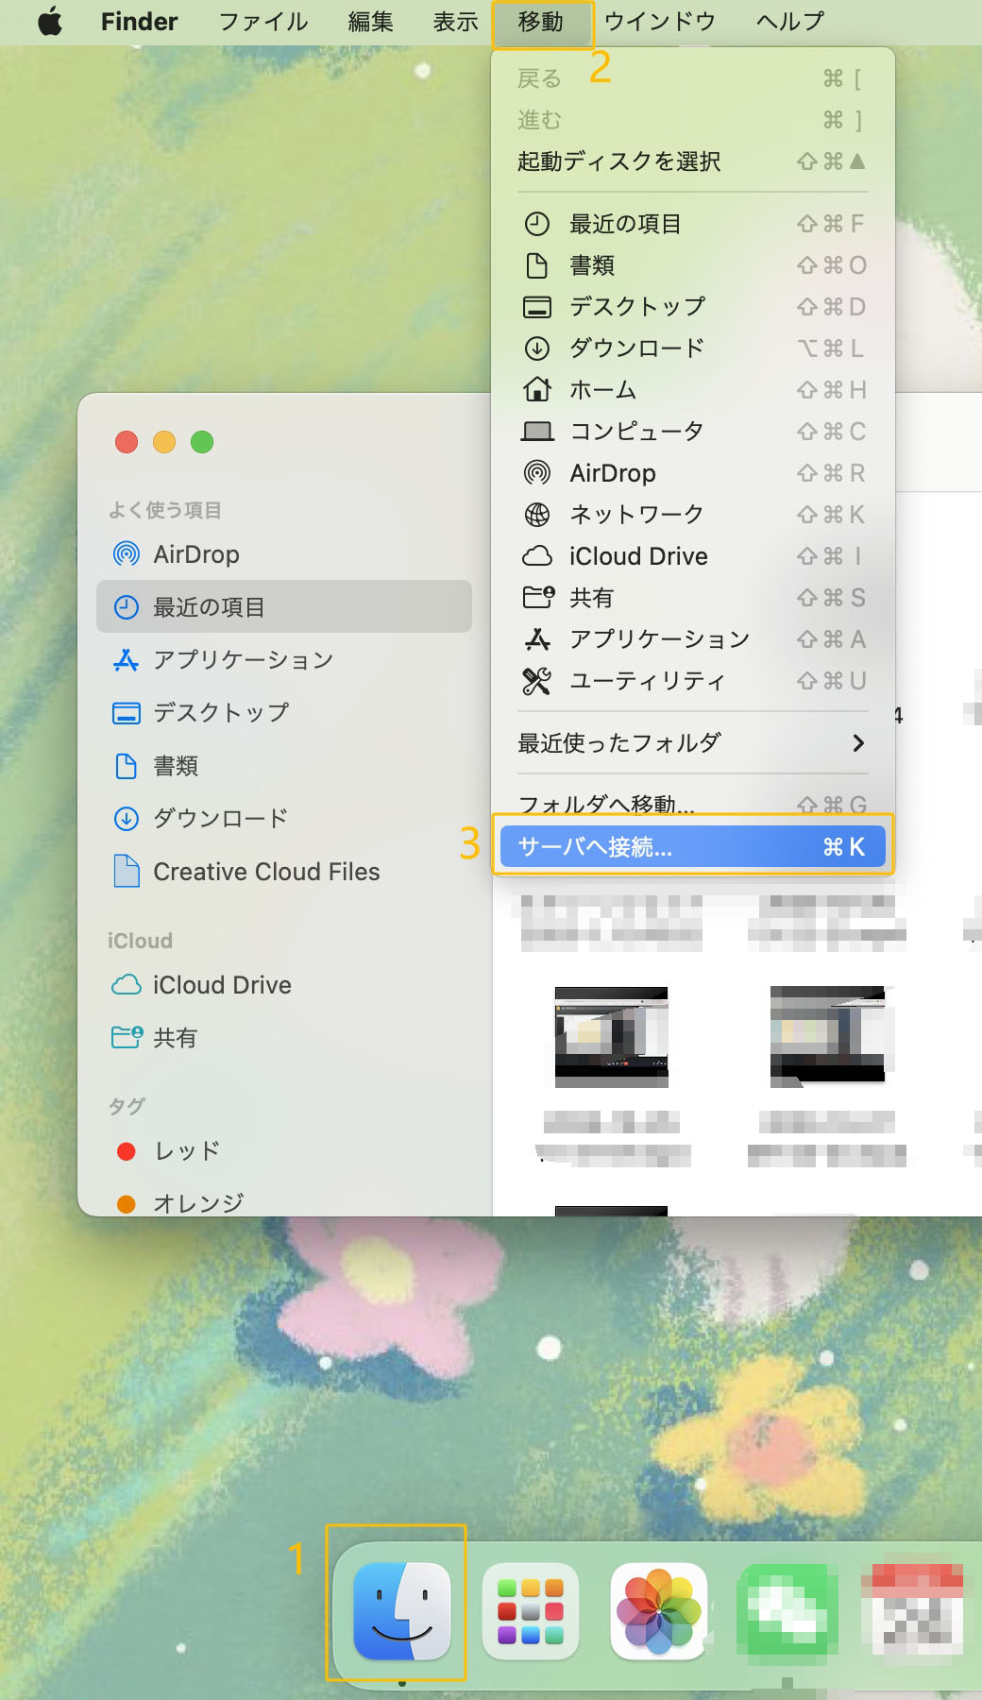Select サーバへ接続… menu item
Screen dimensions: 982x1700
(x=692, y=847)
